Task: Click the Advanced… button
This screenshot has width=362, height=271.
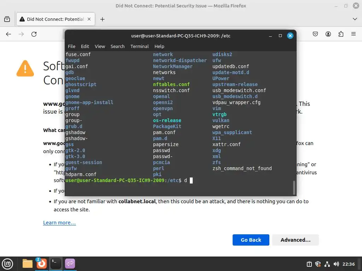Action: pos(296,240)
